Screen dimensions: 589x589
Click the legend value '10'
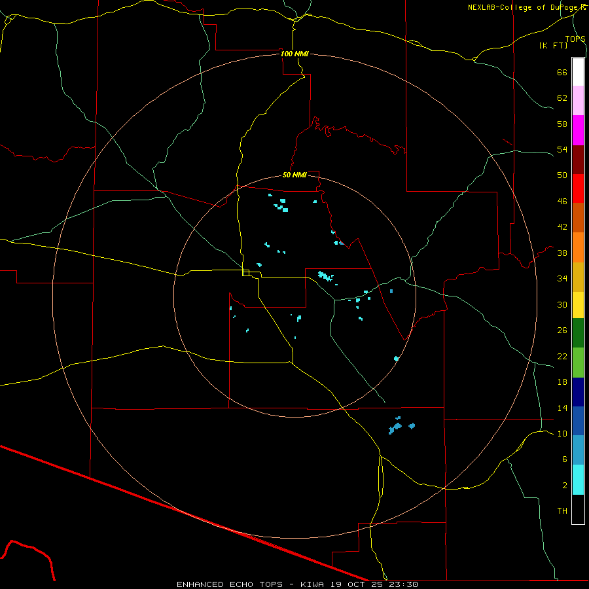562,433
